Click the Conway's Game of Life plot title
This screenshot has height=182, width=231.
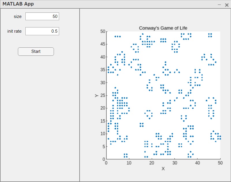click(x=163, y=28)
